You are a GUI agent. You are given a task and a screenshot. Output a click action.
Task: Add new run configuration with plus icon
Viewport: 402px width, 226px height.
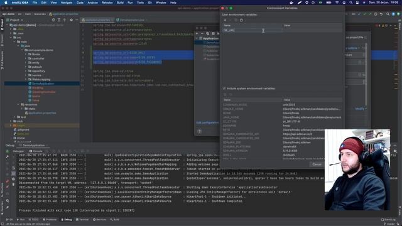coord(197,33)
